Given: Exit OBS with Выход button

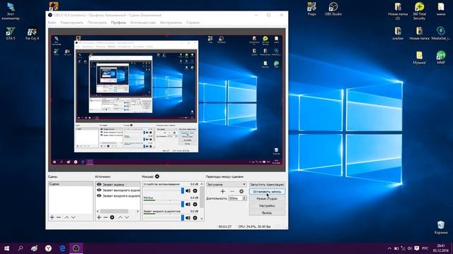Looking at the screenshot, I should click(267, 213).
